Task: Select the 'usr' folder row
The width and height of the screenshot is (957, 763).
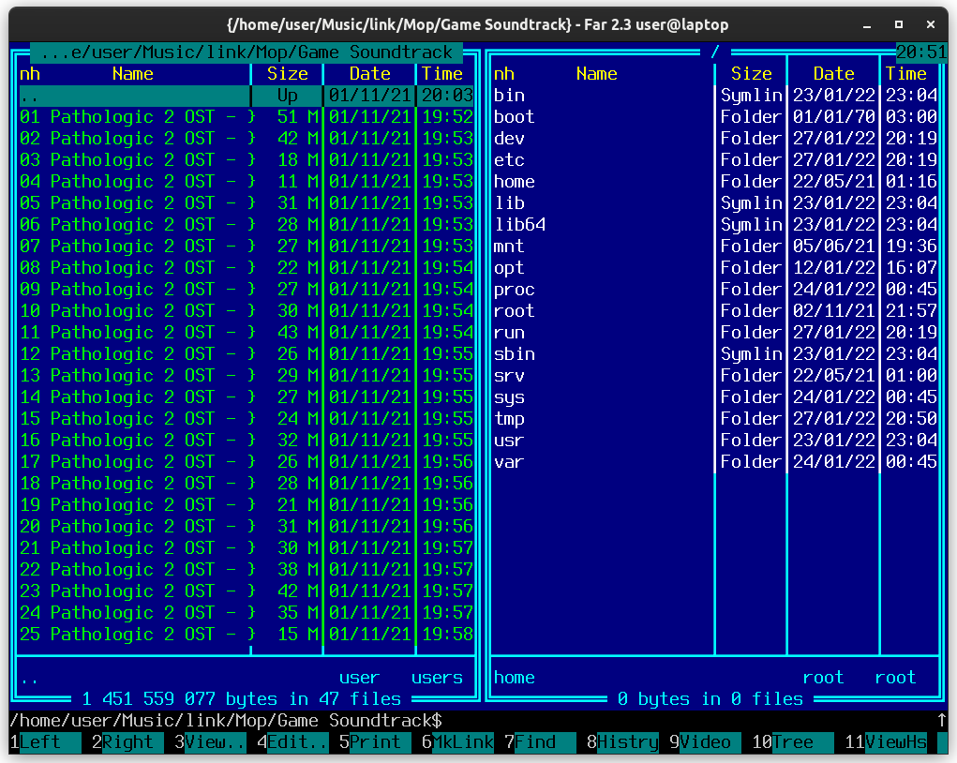Action: click(715, 441)
